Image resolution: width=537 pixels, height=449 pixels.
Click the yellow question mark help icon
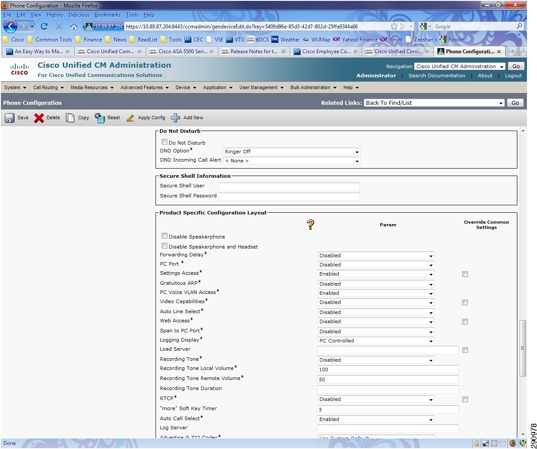(x=311, y=224)
